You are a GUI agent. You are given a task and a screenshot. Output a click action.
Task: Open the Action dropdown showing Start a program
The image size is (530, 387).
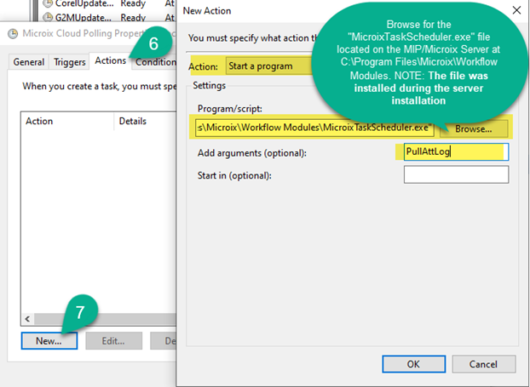tap(264, 65)
